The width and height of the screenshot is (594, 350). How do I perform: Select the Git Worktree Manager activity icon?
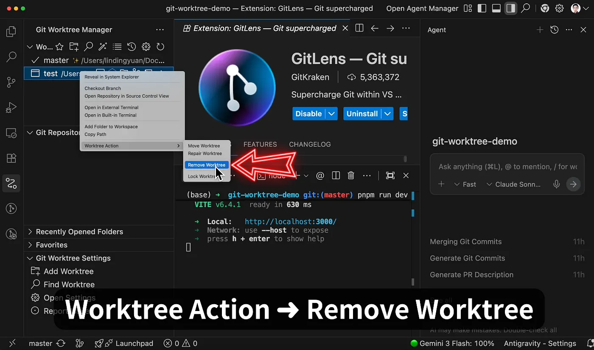[11, 183]
